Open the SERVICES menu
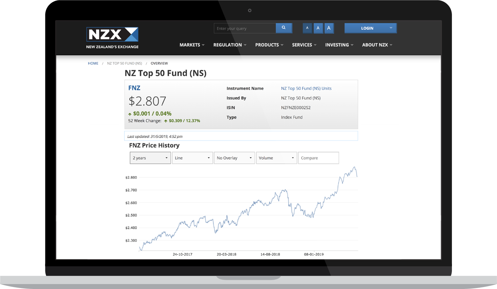The width and height of the screenshot is (497, 289). 304,45
